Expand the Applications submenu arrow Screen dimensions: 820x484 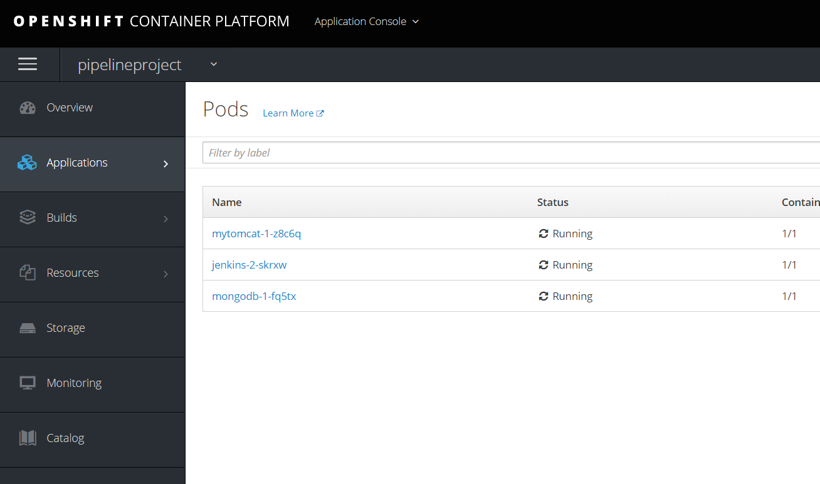166,163
